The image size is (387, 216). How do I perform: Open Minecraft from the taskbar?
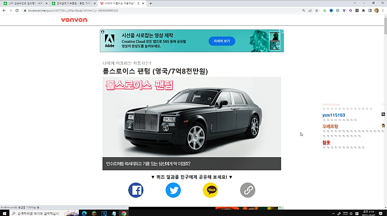(94, 213)
